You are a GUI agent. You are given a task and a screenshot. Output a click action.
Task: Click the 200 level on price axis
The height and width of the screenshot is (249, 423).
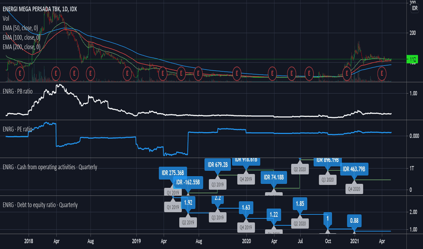(413, 33)
